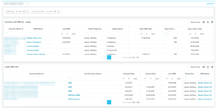
Task: Click the Closed Date filter field
Action: coord(151,78)
